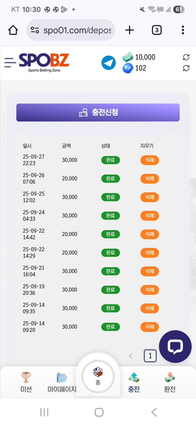196x425 pixels.
Task: Refresh the RP points balance
Action: tap(186, 68)
